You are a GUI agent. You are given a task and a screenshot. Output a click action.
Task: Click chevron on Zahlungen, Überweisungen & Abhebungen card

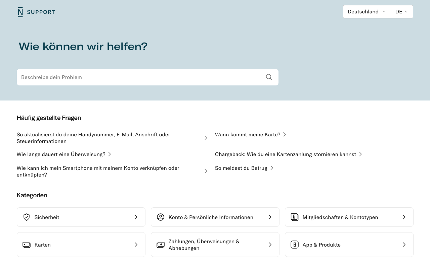point(270,245)
